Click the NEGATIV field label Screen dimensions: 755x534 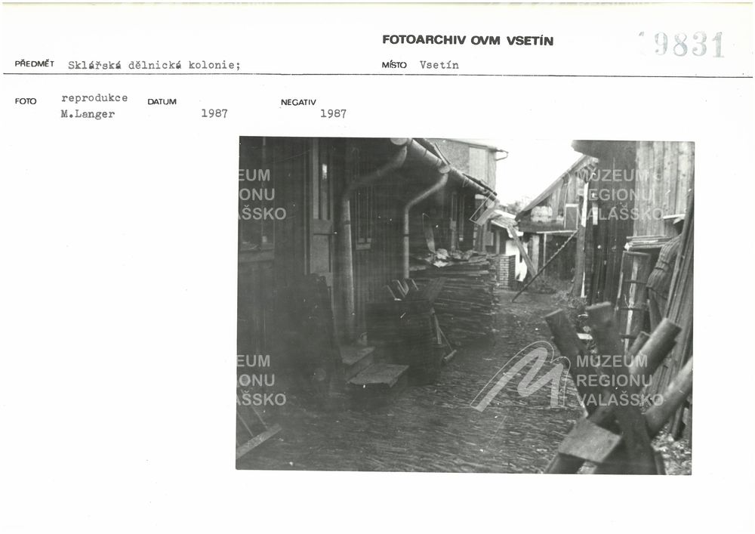[298, 102]
